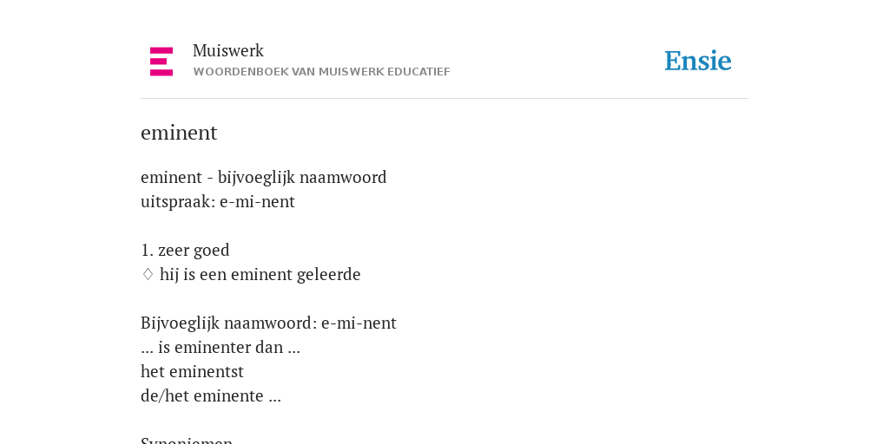Viewport: 889px width, 444px height.
Task: Click the partially visible Synoniemen heading
Action: (187, 441)
